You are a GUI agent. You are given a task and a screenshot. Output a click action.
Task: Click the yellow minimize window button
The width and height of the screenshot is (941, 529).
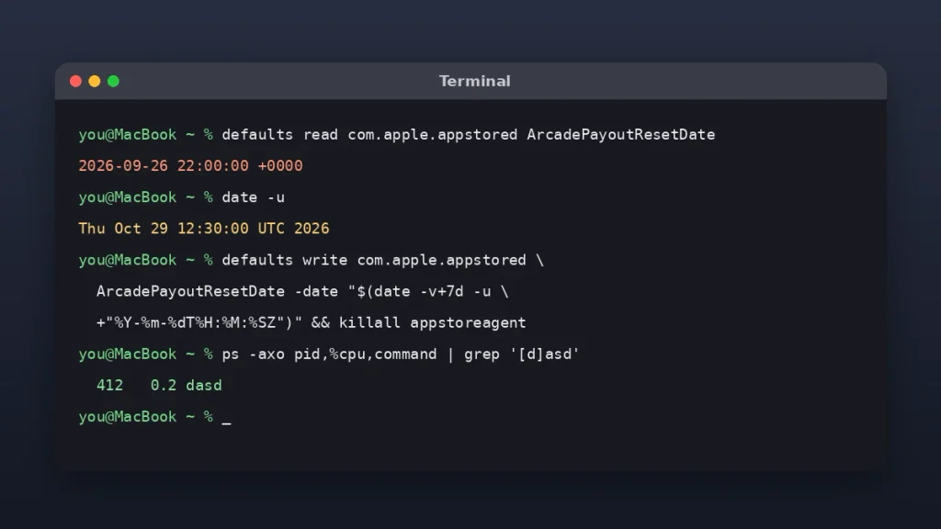(x=95, y=81)
